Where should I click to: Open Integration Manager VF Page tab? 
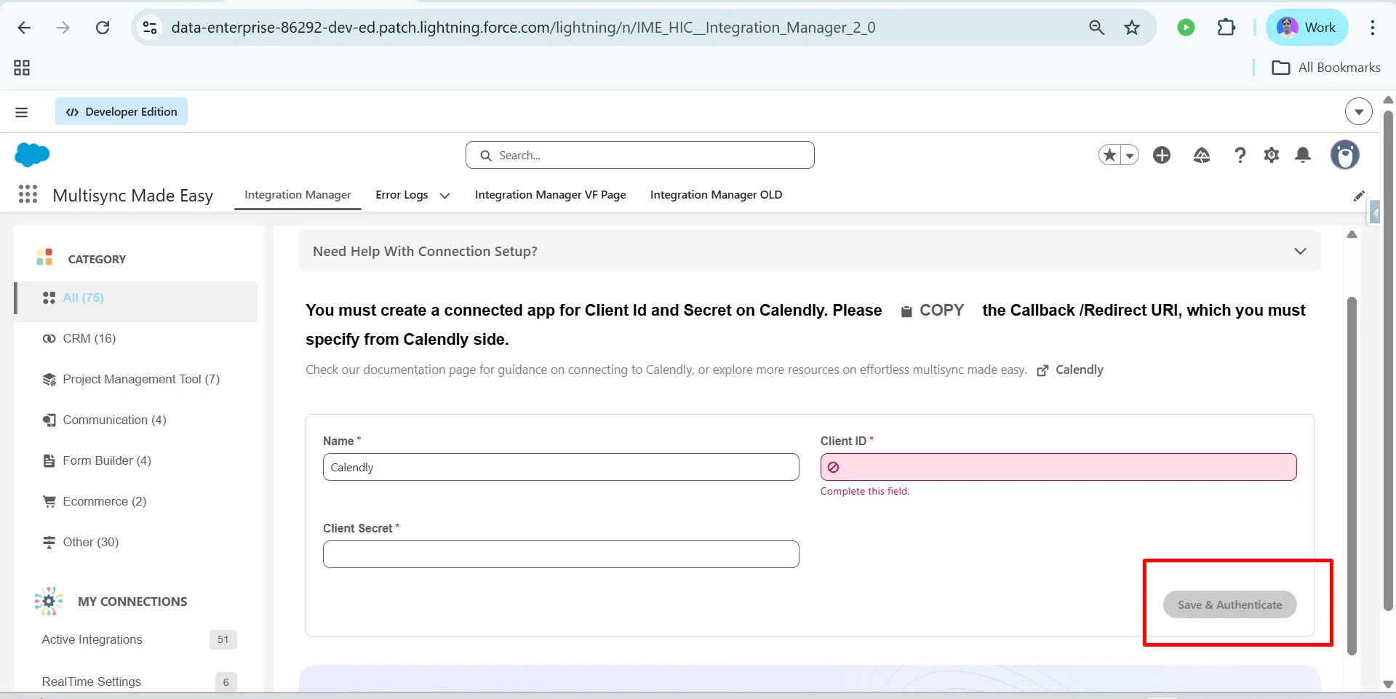click(550, 195)
